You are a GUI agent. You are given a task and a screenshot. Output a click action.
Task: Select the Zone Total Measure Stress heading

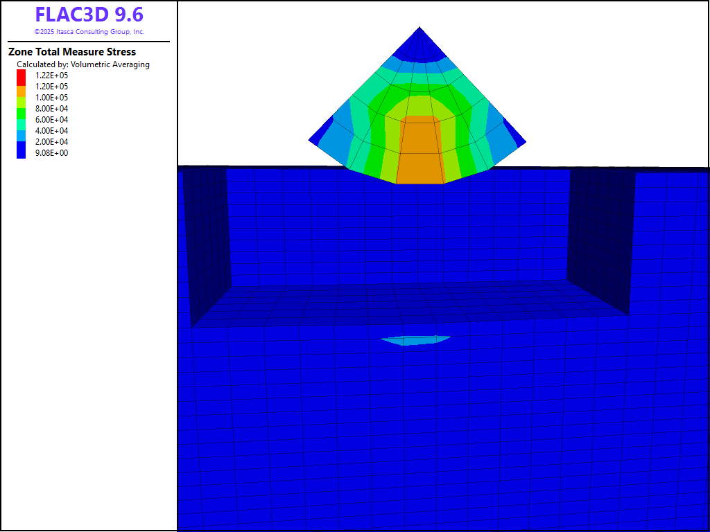72,52
